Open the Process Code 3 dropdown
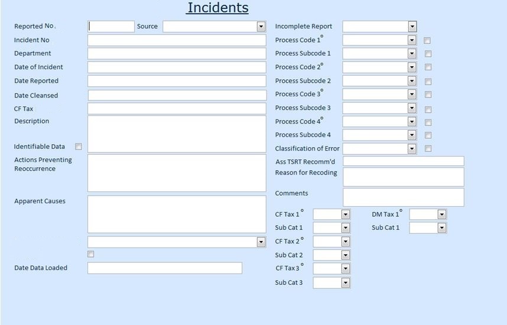Screen dimensions: 507x325 (412, 95)
